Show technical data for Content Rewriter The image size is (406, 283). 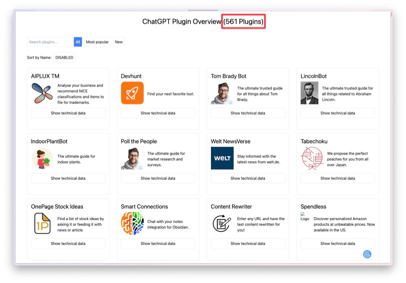click(x=248, y=243)
